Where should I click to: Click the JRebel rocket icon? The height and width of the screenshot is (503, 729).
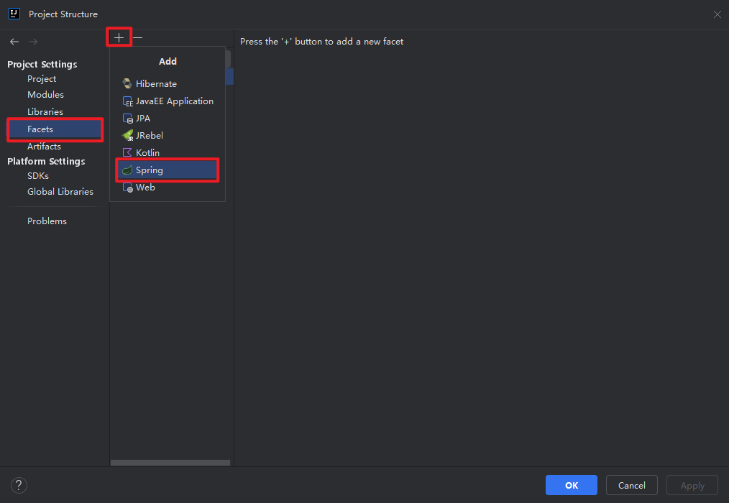click(x=127, y=135)
